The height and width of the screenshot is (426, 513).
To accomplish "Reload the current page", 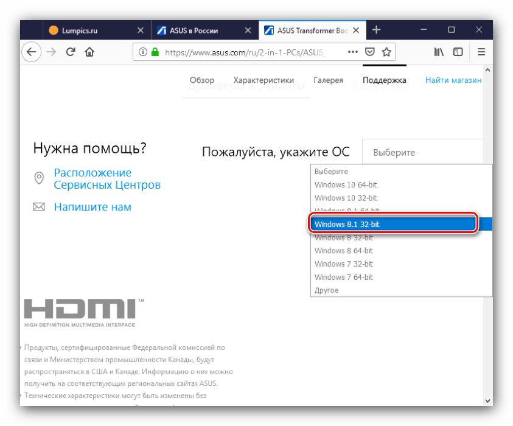I will pyautogui.click(x=71, y=52).
